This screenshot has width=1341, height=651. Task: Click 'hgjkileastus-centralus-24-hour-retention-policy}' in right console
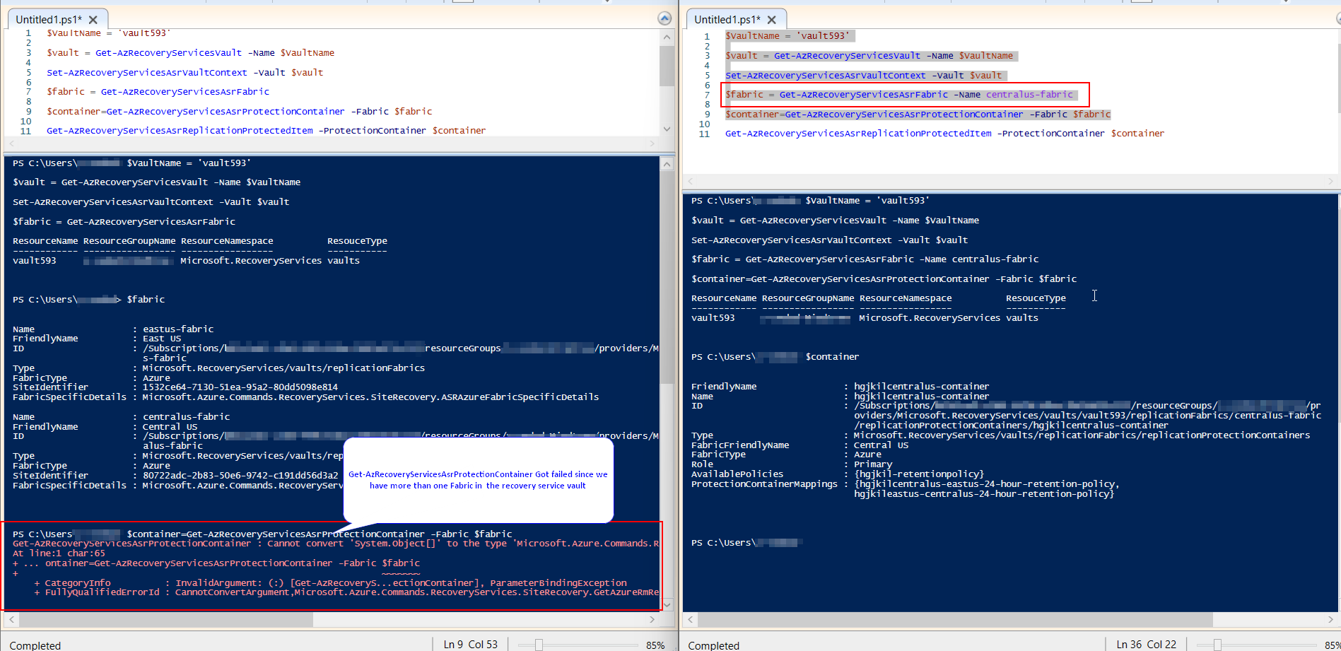pos(984,494)
